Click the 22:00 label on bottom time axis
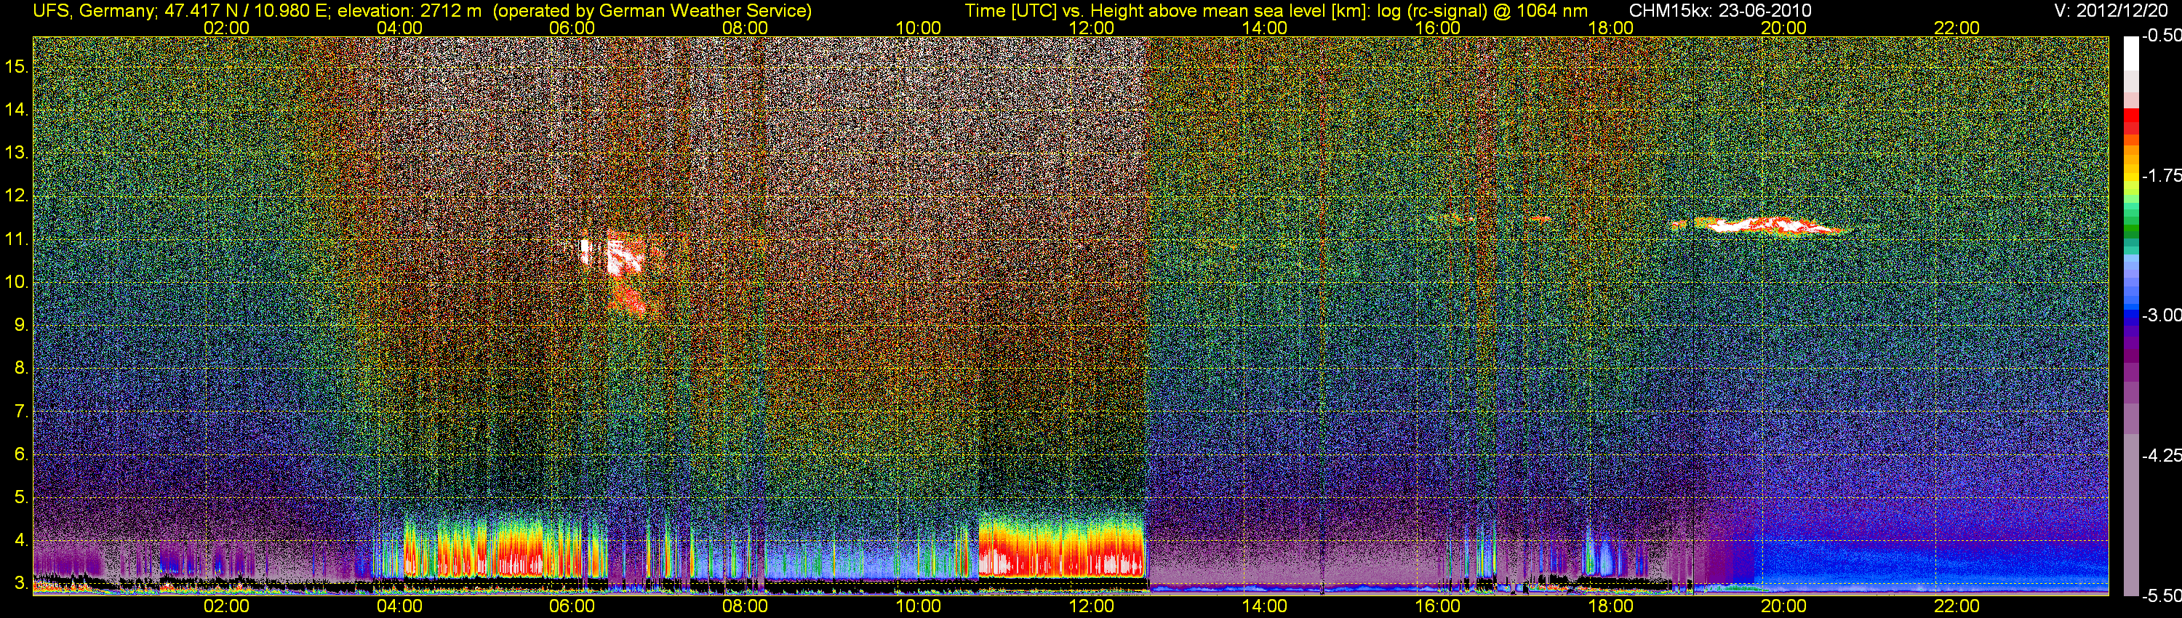Screen dimensions: 2182x618 pyautogui.click(x=1957, y=606)
